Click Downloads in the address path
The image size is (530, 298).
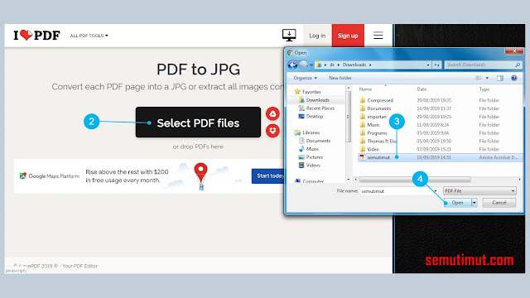(x=354, y=65)
